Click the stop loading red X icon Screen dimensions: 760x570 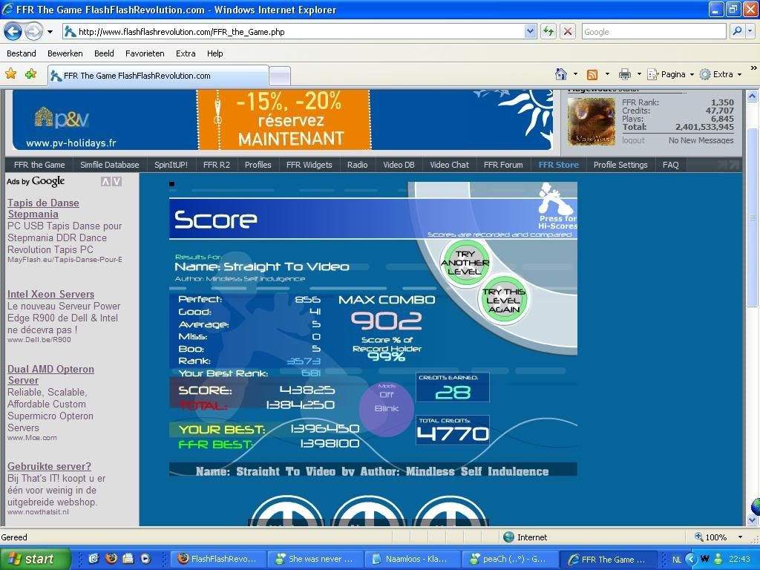(568, 31)
